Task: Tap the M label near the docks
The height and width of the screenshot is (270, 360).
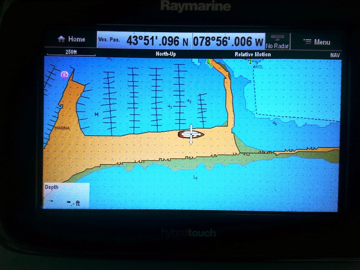Action: pos(97,114)
